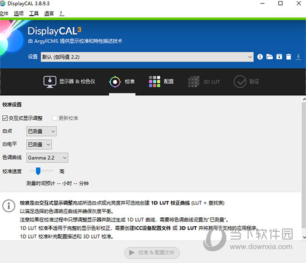The width and height of the screenshot is (306, 263).
Task: Click the DisplayCAL title bar app icon
Action: coord(3,3)
